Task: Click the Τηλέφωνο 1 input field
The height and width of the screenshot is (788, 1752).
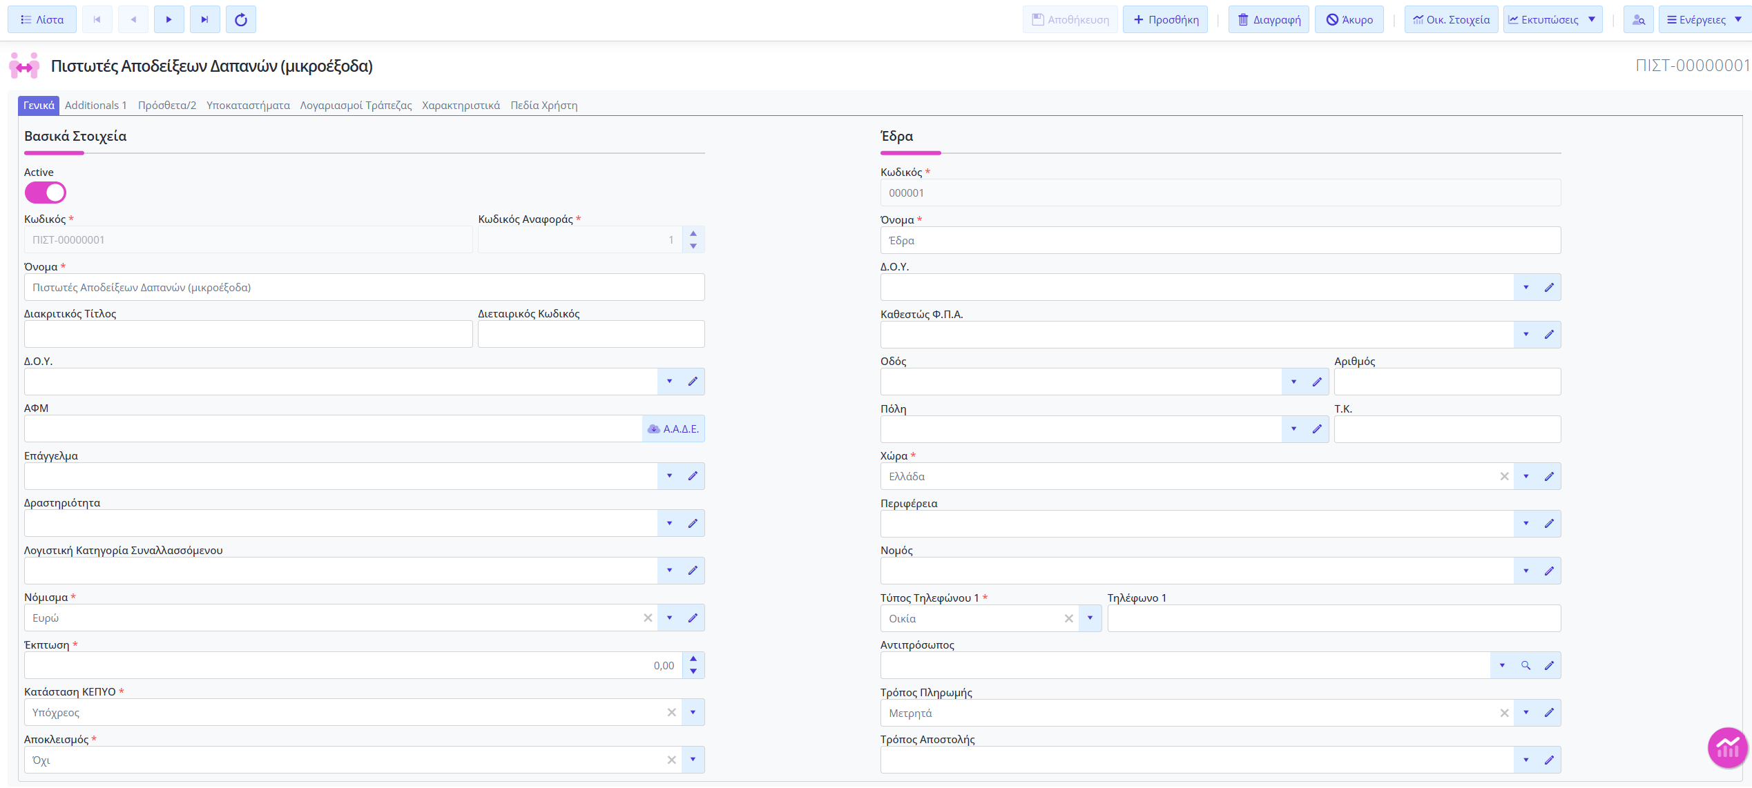Action: tap(1334, 618)
